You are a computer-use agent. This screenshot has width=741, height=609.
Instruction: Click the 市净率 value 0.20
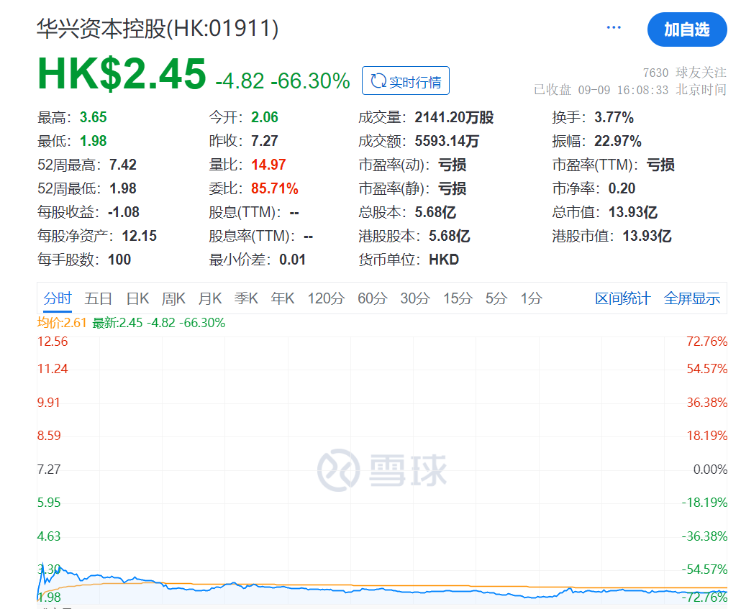coord(622,188)
